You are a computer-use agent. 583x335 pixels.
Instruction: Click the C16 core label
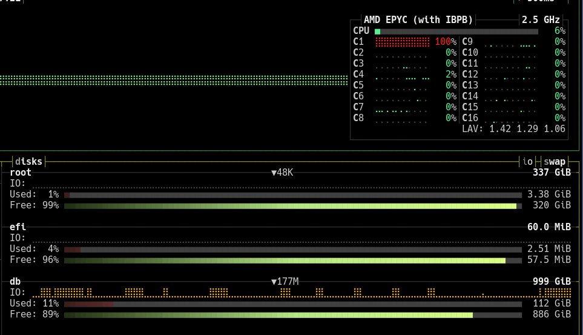(x=470, y=118)
